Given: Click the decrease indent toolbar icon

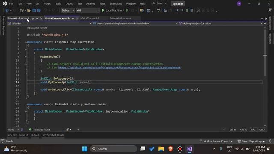Looking at the screenshot, I should pyautogui.click(x=177, y=10).
